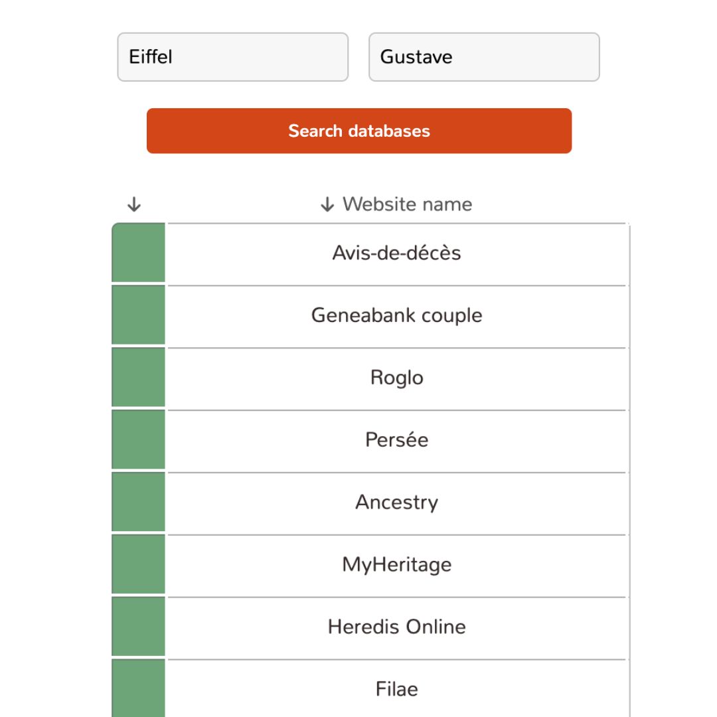Open the MyHeritage website row

398,565
